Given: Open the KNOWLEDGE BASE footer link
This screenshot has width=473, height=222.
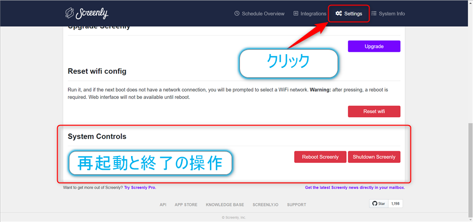Looking at the screenshot, I should (225, 205).
